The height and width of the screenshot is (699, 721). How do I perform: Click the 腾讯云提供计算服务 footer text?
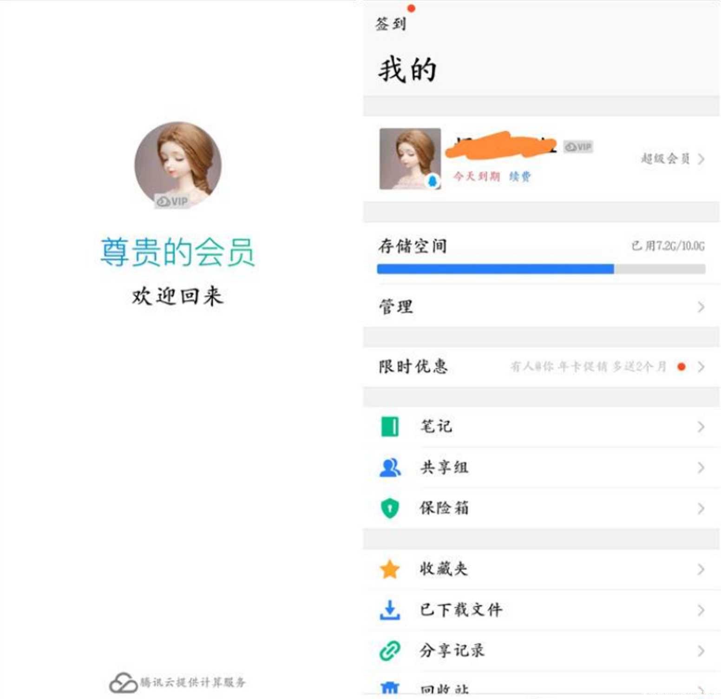(x=193, y=682)
